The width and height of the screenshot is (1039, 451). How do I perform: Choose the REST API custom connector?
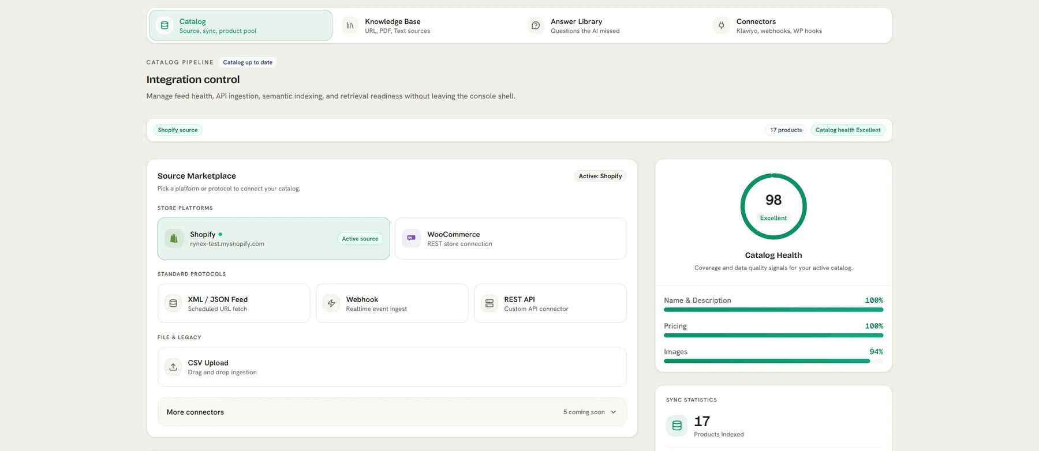pos(550,303)
